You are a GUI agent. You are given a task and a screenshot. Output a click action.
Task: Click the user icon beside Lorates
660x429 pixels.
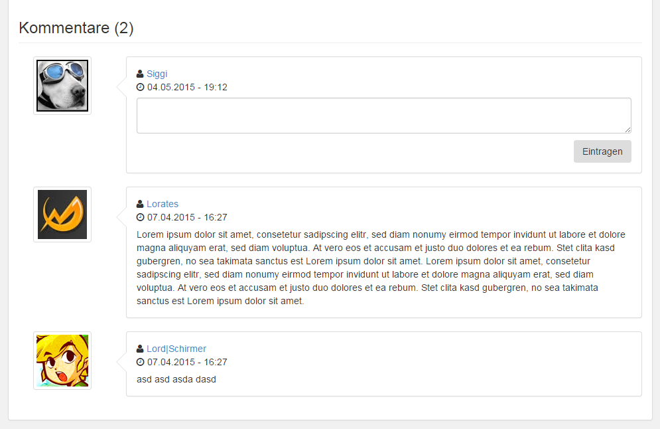(x=140, y=204)
